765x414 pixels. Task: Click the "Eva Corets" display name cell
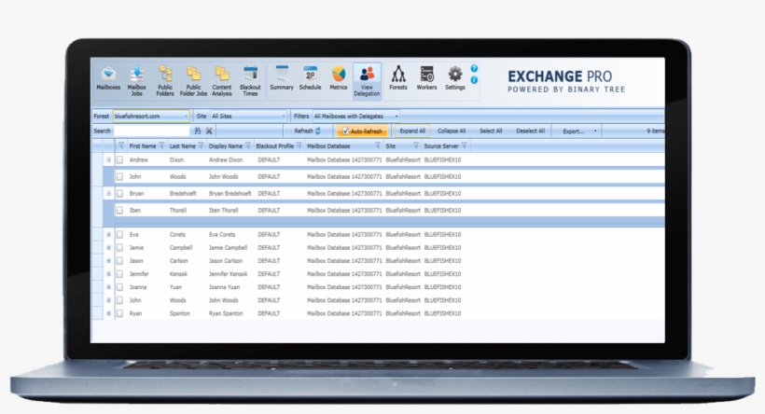[222, 235]
